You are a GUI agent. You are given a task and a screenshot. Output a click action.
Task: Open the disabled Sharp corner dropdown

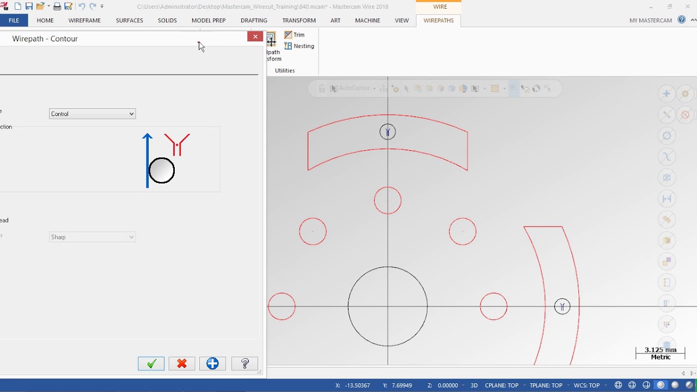[x=92, y=237]
